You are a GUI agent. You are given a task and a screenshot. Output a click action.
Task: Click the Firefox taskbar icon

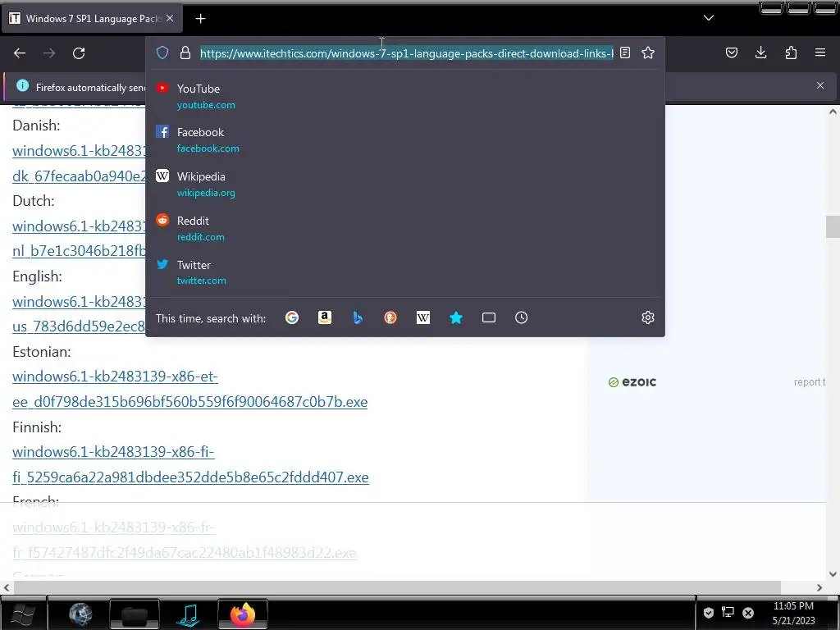pos(243,614)
